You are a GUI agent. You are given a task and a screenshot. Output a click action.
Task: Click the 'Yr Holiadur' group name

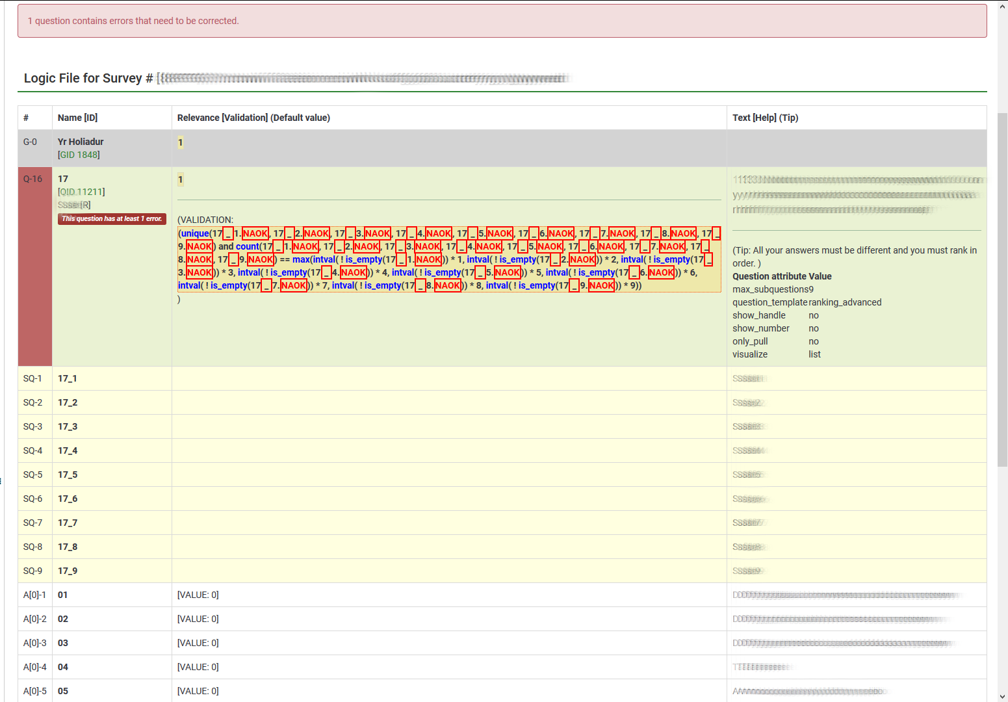click(x=81, y=142)
